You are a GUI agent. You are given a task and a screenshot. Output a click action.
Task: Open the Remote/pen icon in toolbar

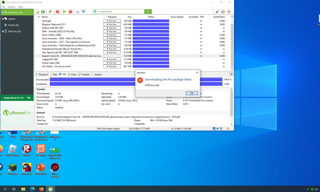(217, 11)
